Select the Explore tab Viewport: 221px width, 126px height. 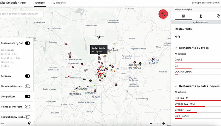click(40, 3)
